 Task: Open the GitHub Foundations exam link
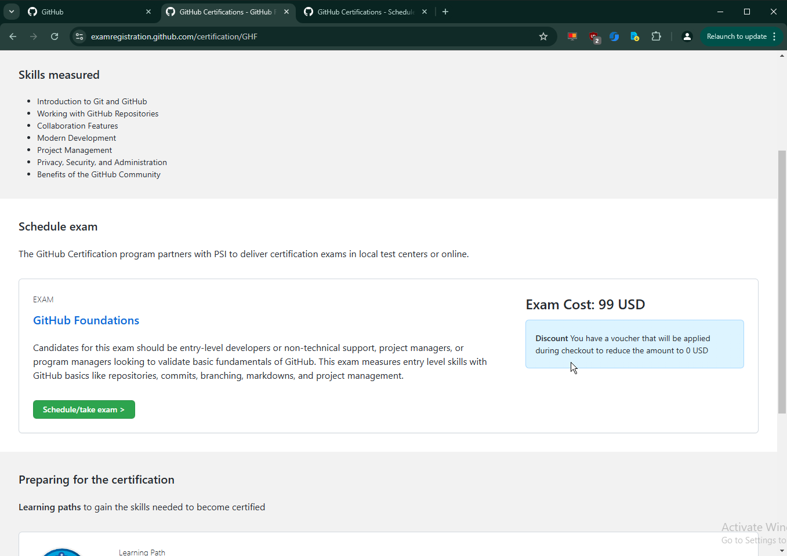pyautogui.click(x=86, y=320)
